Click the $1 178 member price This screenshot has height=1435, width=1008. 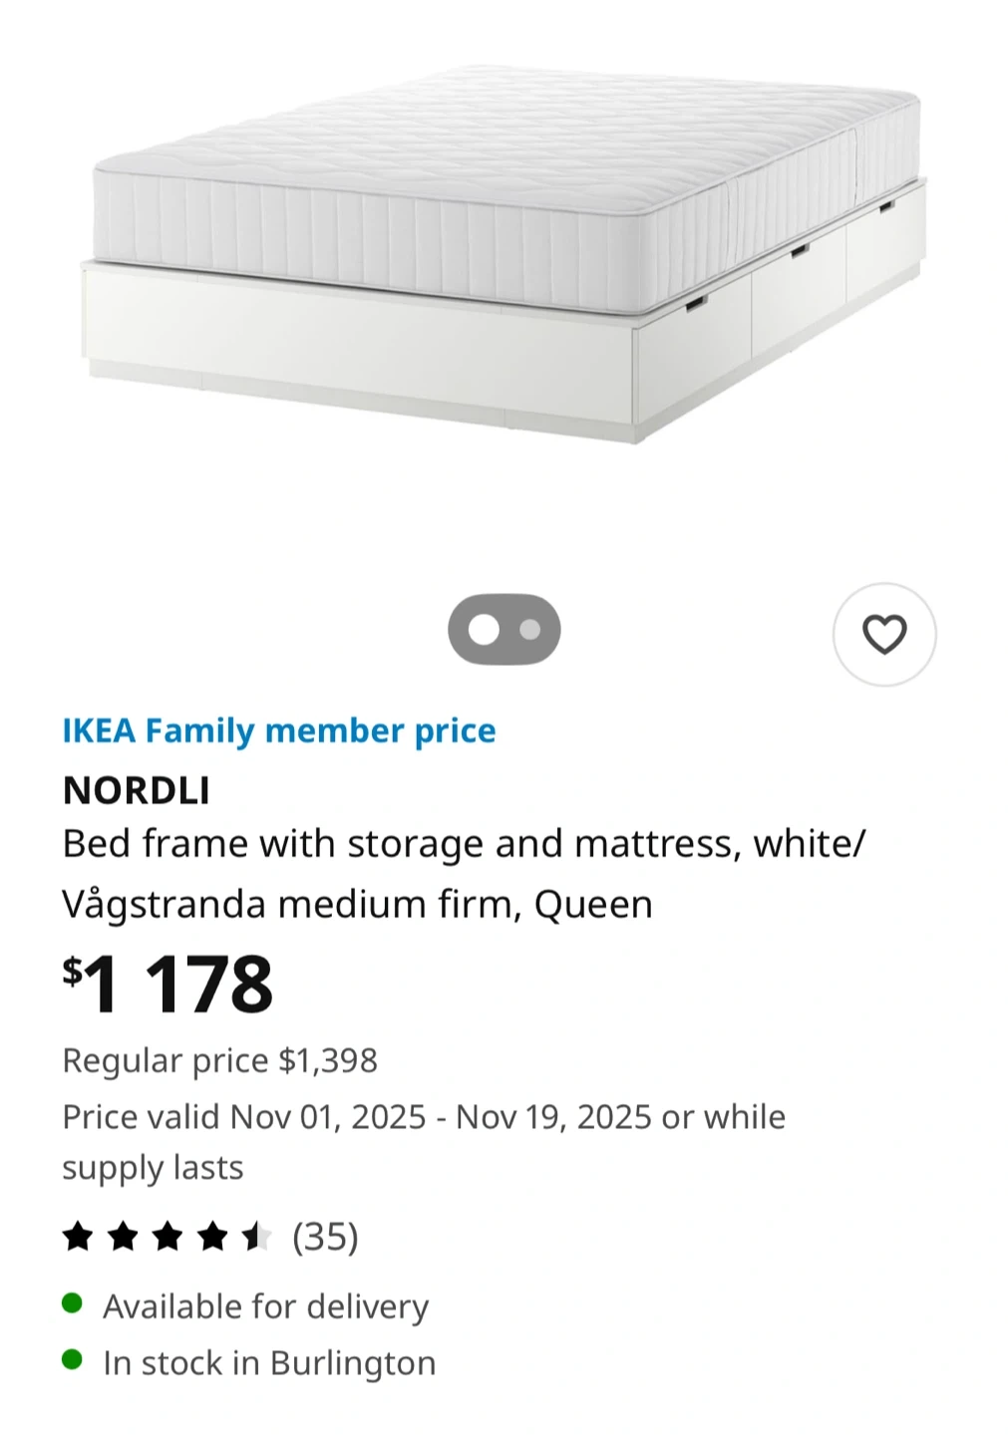click(168, 985)
